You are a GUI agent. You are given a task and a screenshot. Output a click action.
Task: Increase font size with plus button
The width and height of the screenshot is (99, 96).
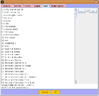pyautogui.click(x=93, y=11)
